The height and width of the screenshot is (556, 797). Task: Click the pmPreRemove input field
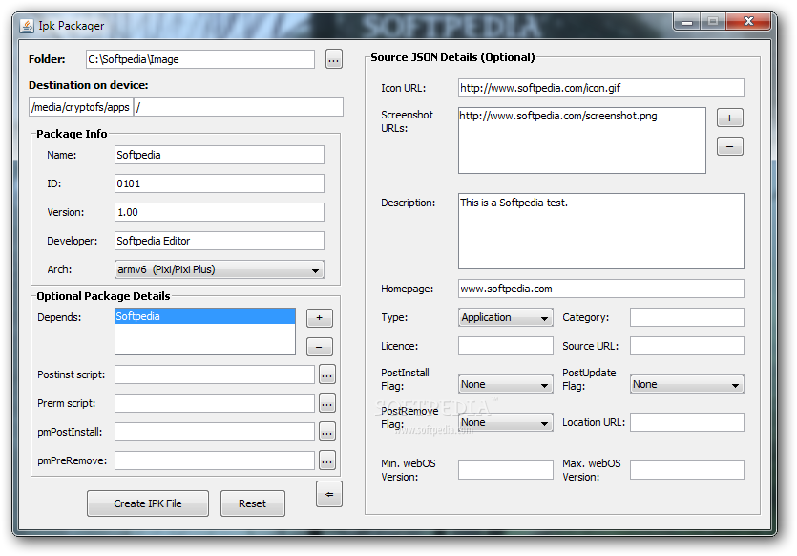(215, 460)
